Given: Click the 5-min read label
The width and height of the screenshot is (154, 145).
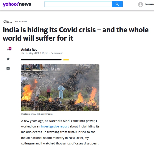Looking at the screenshot, I should pos(57,53).
